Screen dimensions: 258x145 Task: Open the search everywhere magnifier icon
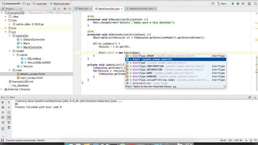point(255,4)
